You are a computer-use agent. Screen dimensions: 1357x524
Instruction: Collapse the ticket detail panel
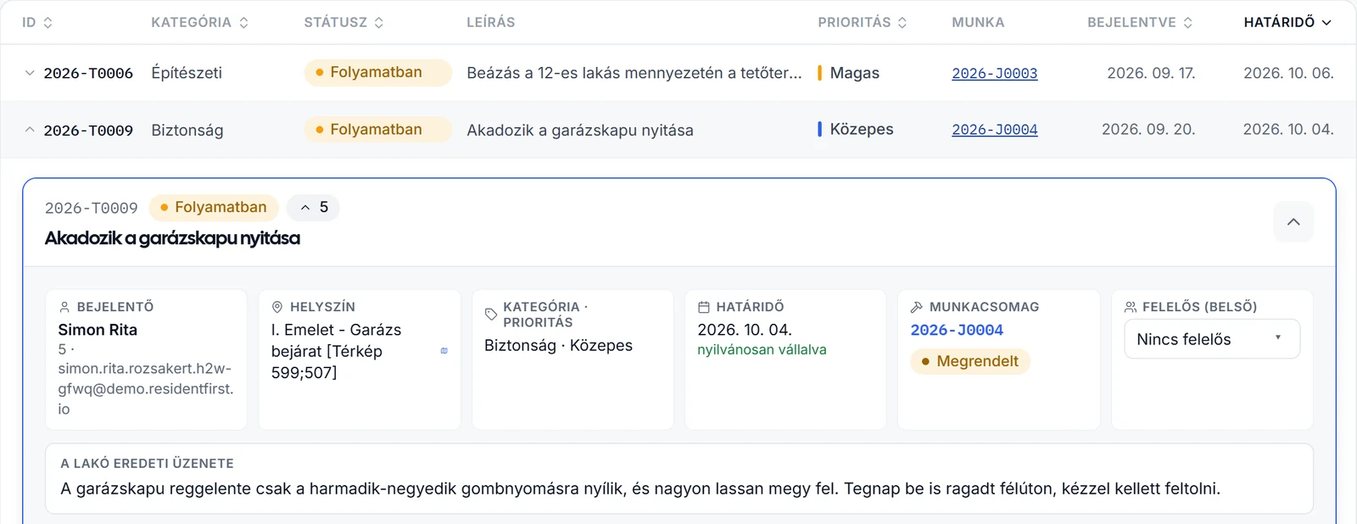pyautogui.click(x=1293, y=222)
